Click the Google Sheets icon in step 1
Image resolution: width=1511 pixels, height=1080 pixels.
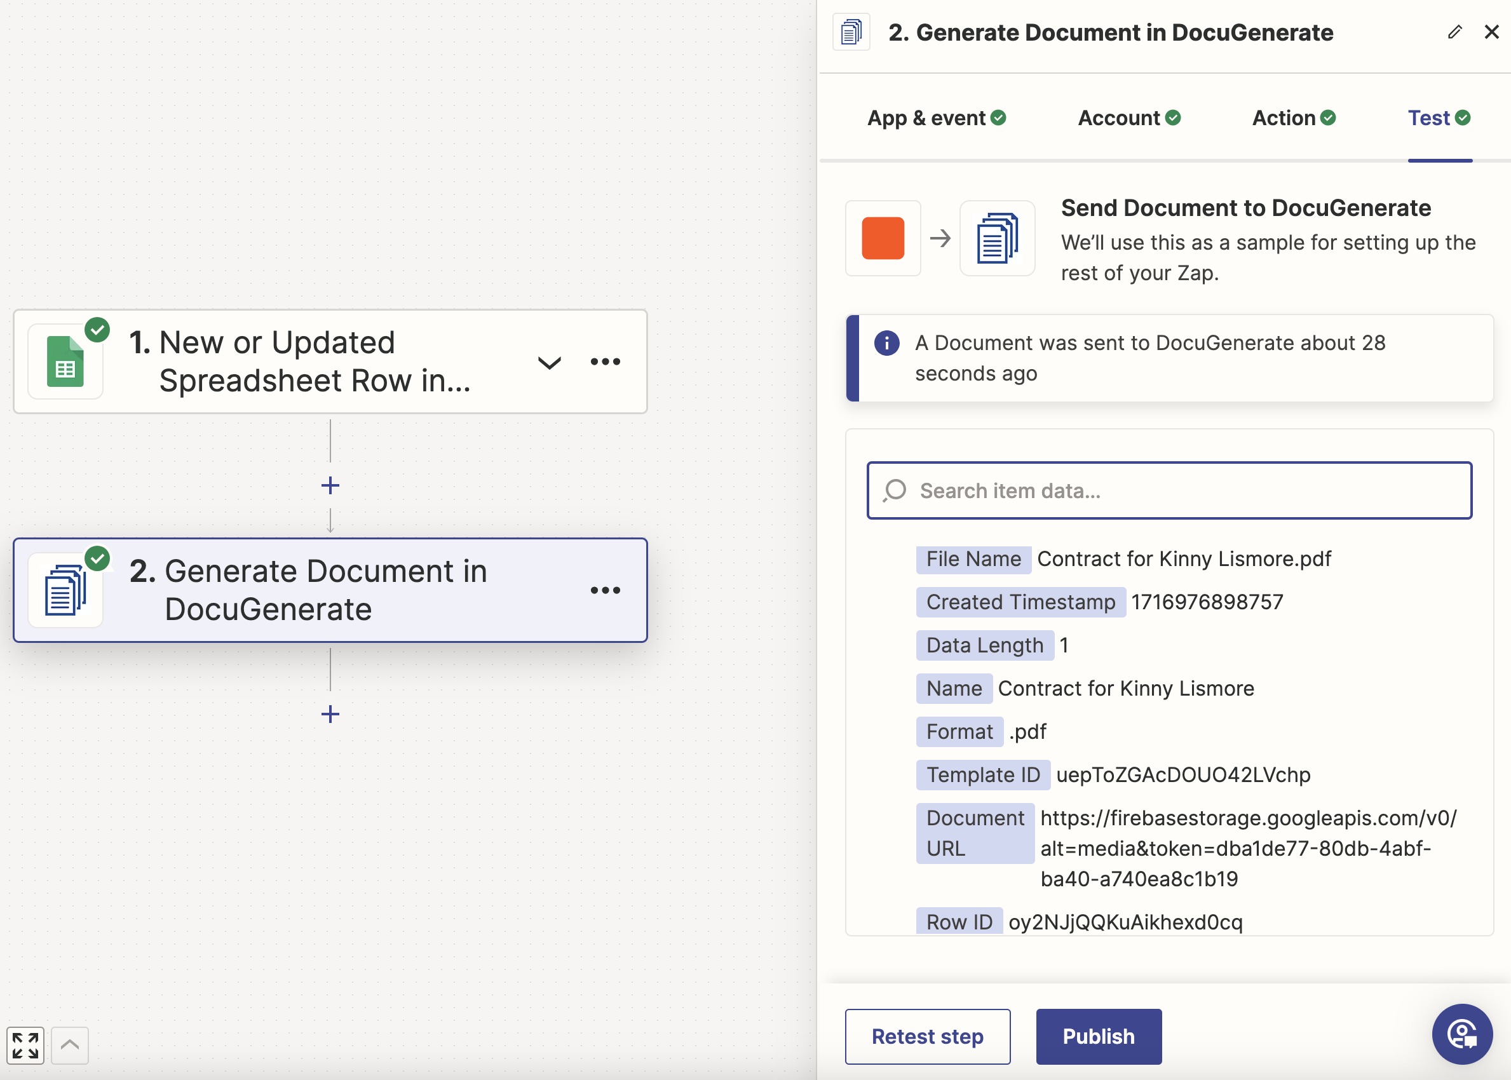click(x=65, y=361)
